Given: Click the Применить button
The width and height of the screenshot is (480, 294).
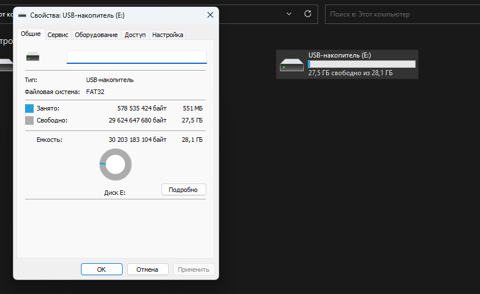Looking at the screenshot, I should click(193, 269).
